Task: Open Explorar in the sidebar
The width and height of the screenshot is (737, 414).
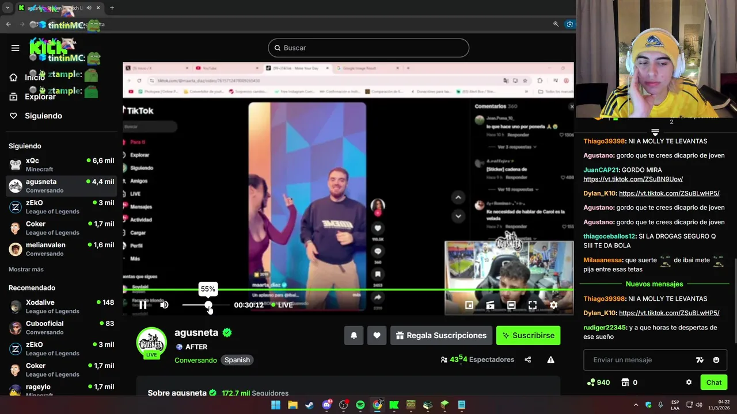Action: click(33, 97)
